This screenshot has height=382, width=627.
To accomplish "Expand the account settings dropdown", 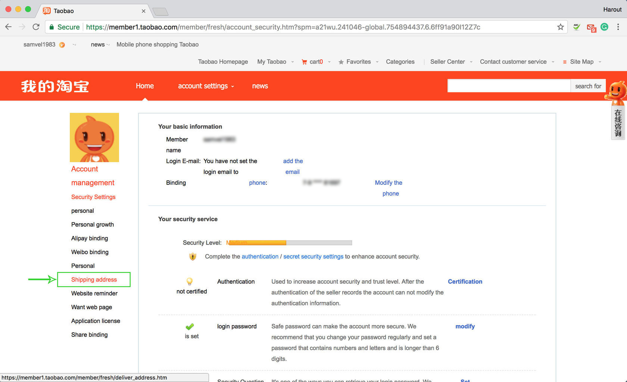I will [204, 86].
